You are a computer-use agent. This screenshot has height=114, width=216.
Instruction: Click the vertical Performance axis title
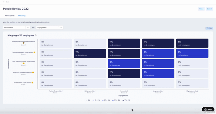click(x=8, y=64)
